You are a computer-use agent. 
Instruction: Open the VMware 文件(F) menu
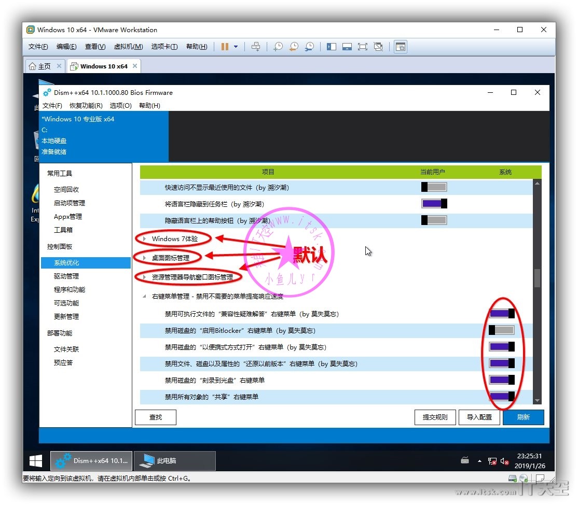tap(38, 47)
